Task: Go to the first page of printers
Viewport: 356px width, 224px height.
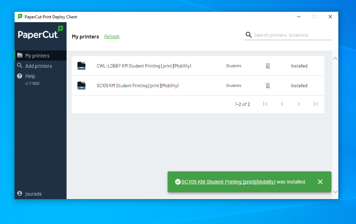Action: [x=266, y=104]
